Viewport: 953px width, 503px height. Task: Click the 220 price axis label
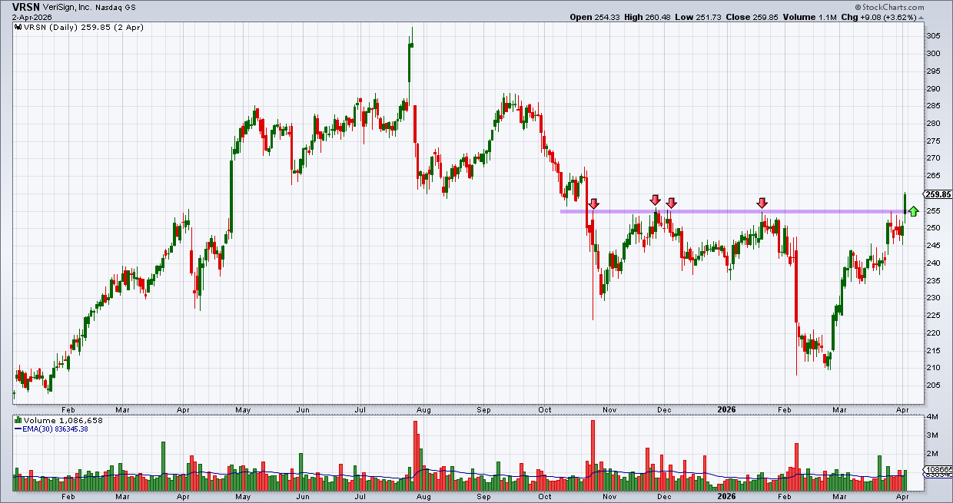pyautogui.click(x=933, y=333)
